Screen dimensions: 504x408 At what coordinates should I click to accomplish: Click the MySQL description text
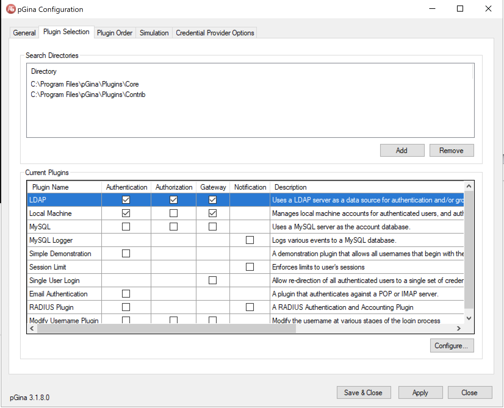(341, 227)
